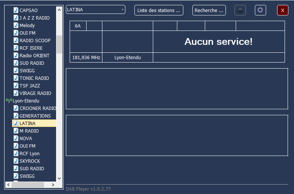Click the 6A channel cell
Viewport: 294px width, 194px height.
(78, 26)
